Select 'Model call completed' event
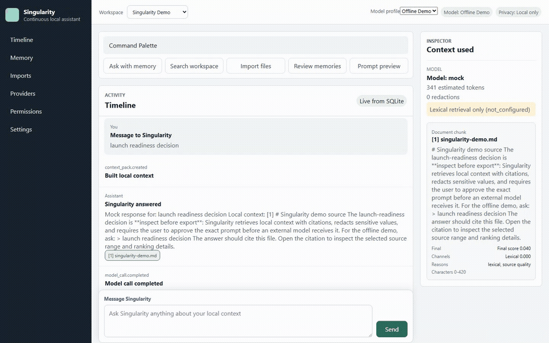 [x=134, y=284]
